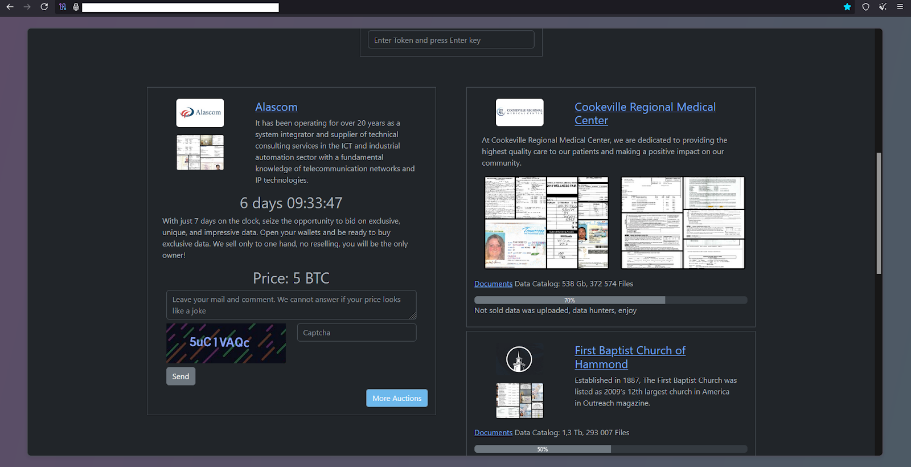Click the First Baptist Church steeple logo

[519, 359]
